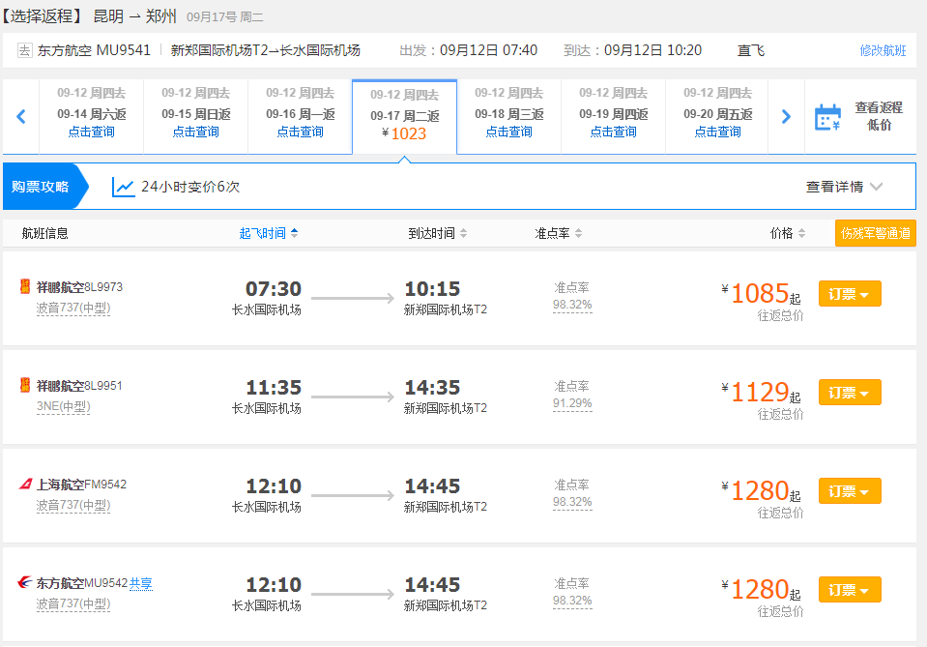Click the 共享 link on MU9542

click(141, 583)
